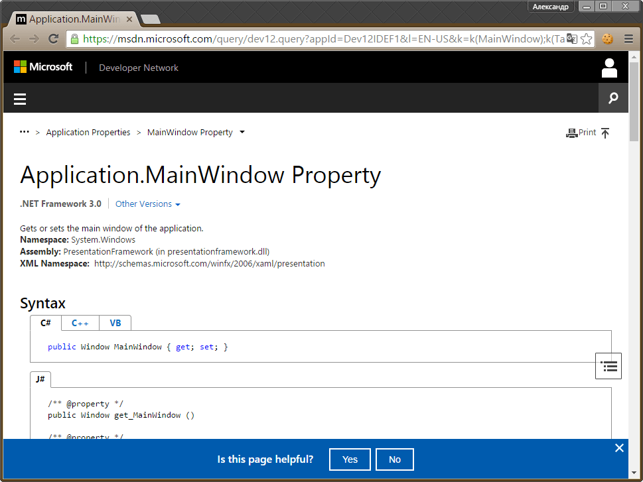Viewport: 643px width, 482px height.
Task: Open MainWindow Property breadcrumb dropdown arrow
Action: click(x=242, y=132)
